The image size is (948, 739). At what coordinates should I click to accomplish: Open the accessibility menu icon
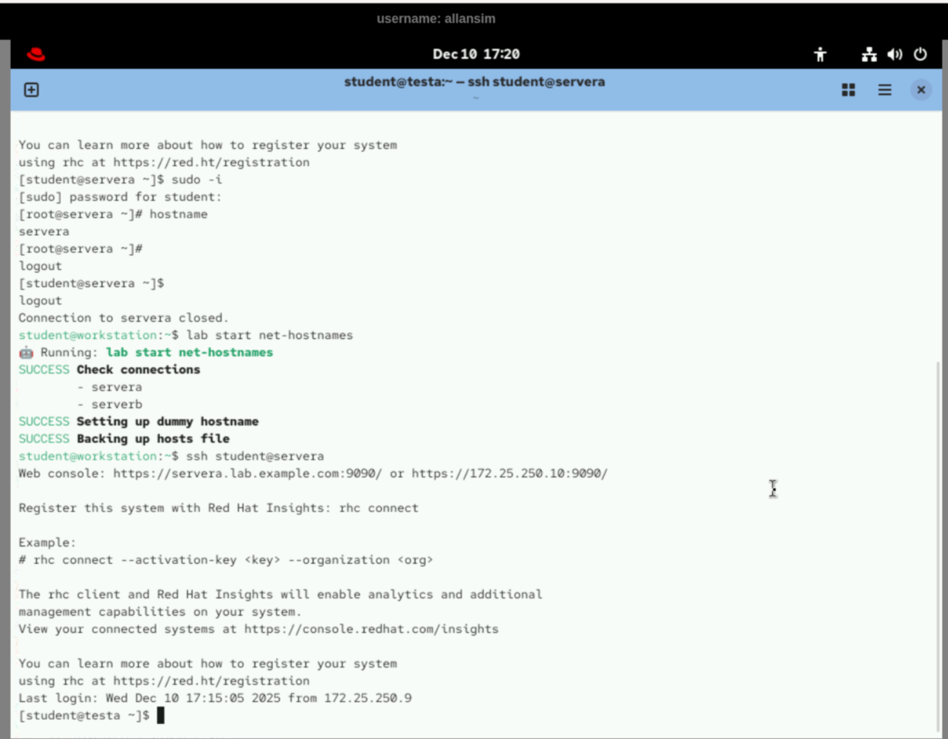click(x=820, y=55)
